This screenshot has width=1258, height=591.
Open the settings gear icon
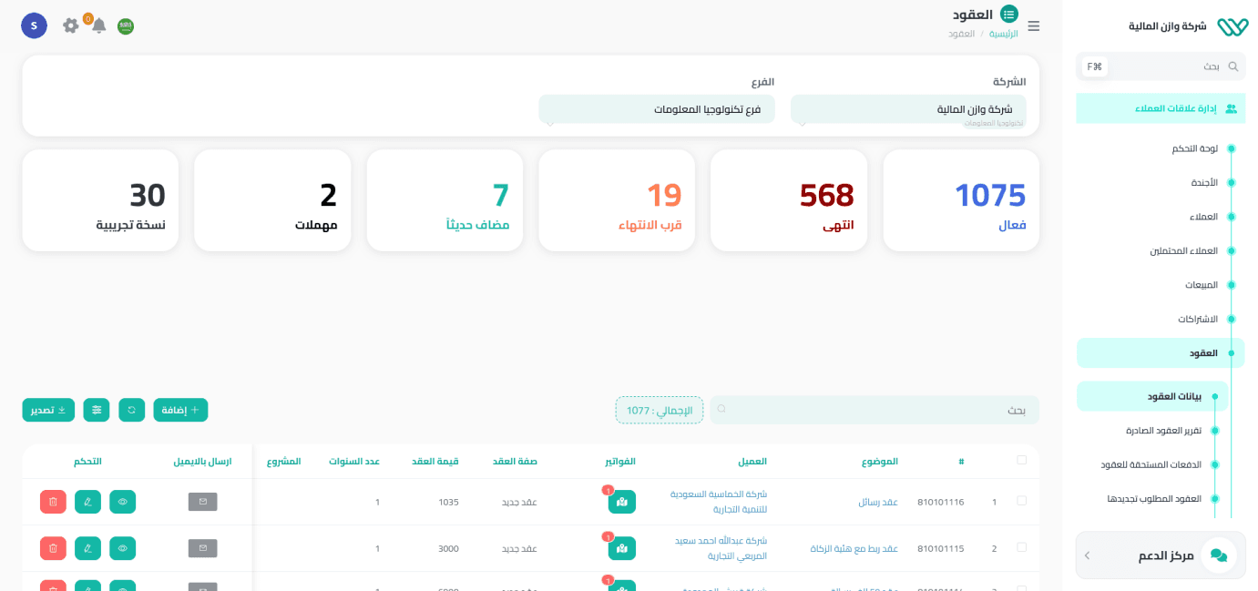pyautogui.click(x=71, y=25)
